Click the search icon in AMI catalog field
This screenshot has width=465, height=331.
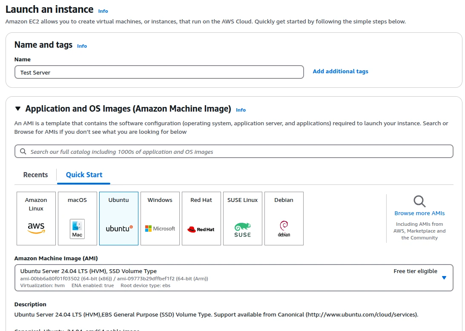[23, 152]
